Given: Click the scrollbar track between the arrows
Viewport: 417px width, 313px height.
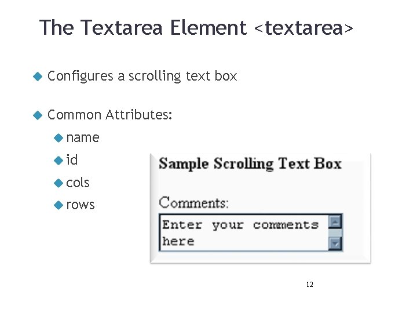Looking at the screenshot, I should coord(335,233).
